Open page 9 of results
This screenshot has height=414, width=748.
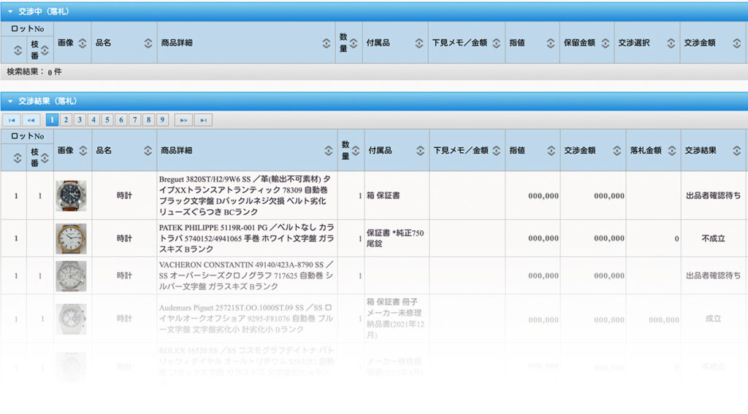coord(162,120)
